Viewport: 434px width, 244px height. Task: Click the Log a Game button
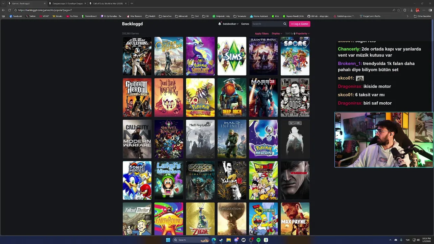pyautogui.click(x=299, y=24)
